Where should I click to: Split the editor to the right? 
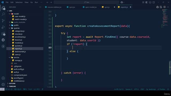coord(165,7)
